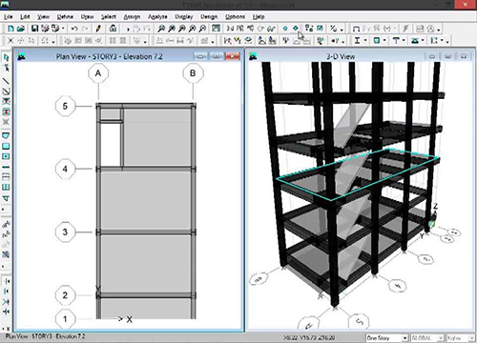Screen dimensions: 477x343
Task: Click the pencil Refresh Window icon
Action: (98, 29)
